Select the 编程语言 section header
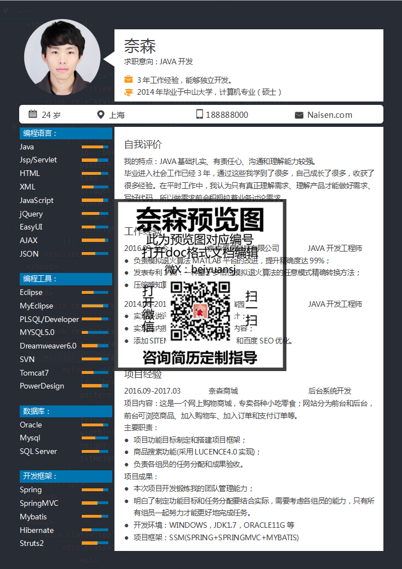The image size is (402, 569). (x=65, y=134)
